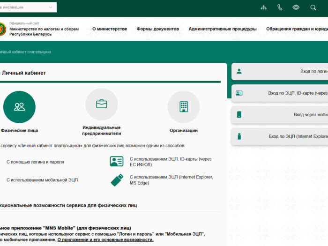
Task: Expand the инспекции dropdown selector
Action: pos(28,7)
